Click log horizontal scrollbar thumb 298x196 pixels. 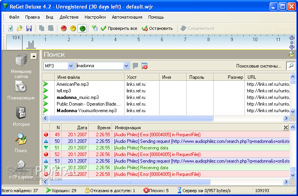130,182
